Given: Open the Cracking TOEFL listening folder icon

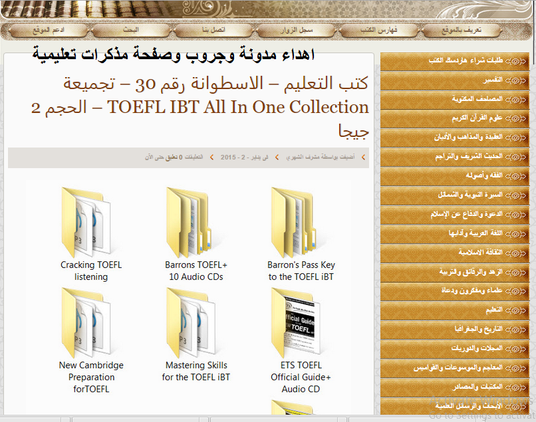Looking at the screenshot, I should pyautogui.click(x=86, y=223).
